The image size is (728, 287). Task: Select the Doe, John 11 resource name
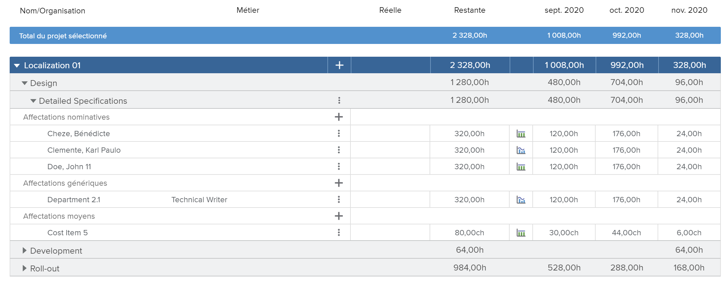[69, 167]
